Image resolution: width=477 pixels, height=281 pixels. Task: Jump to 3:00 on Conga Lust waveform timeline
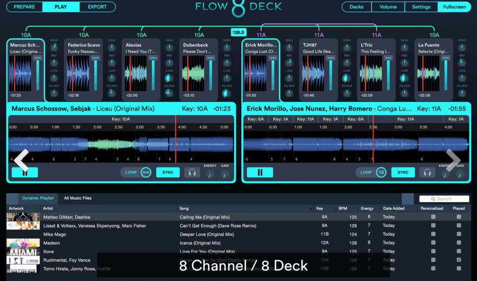(x=398, y=127)
